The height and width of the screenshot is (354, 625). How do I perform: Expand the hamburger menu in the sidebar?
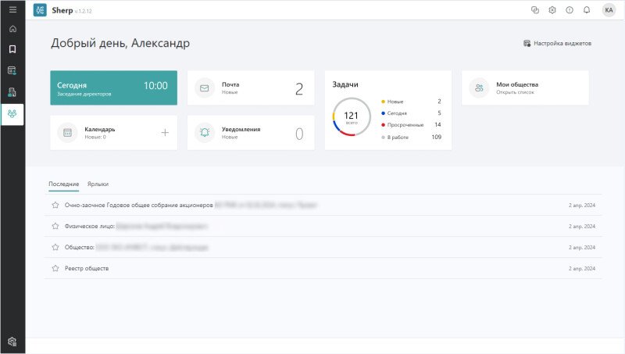[12, 9]
